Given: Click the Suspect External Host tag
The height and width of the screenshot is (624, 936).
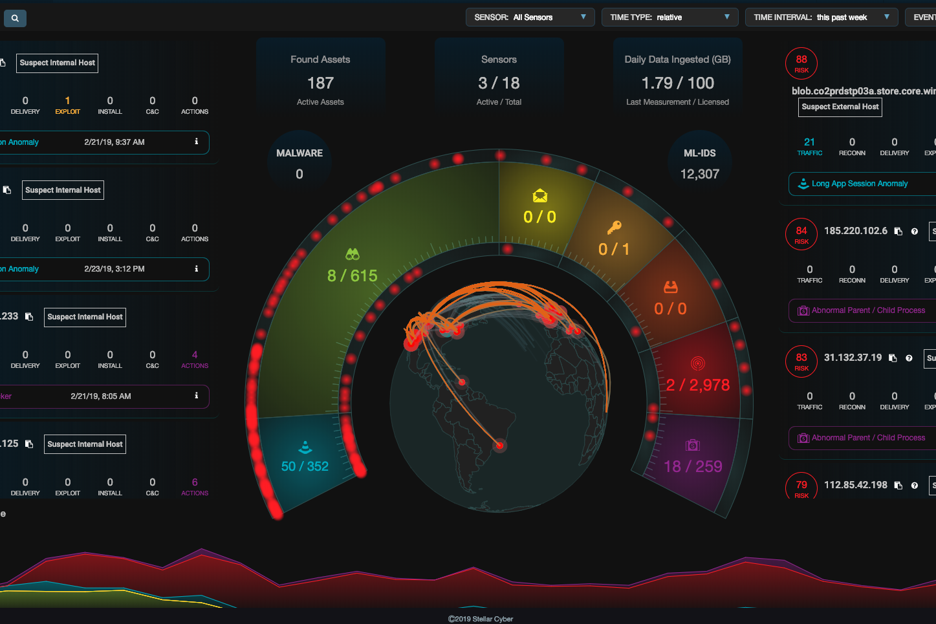Looking at the screenshot, I should click(x=840, y=107).
